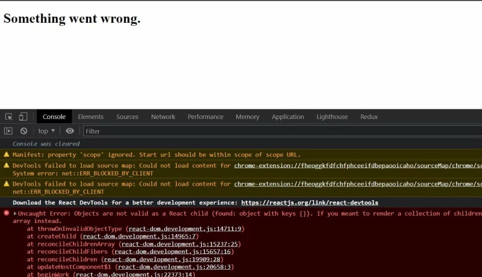The height and width of the screenshot is (277, 482).
Task: Open the Lighthouse tab
Action: pos(332,117)
